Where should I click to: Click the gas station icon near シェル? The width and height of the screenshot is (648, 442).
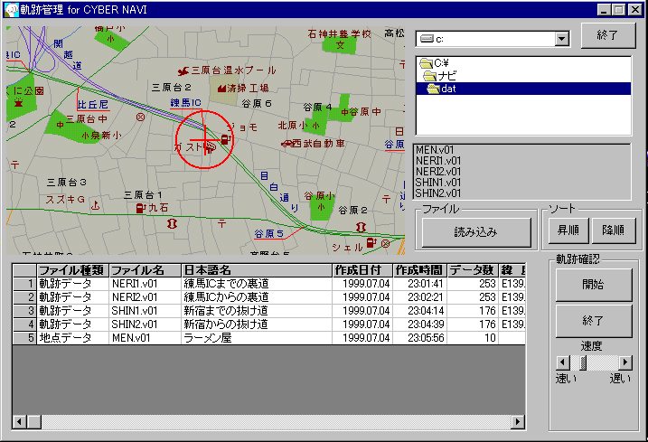(371, 243)
